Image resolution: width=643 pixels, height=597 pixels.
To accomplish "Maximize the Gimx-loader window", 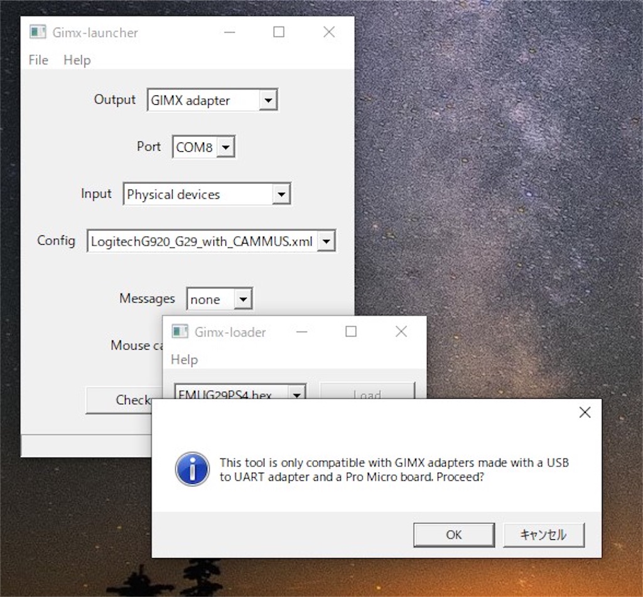I will pos(351,331).
